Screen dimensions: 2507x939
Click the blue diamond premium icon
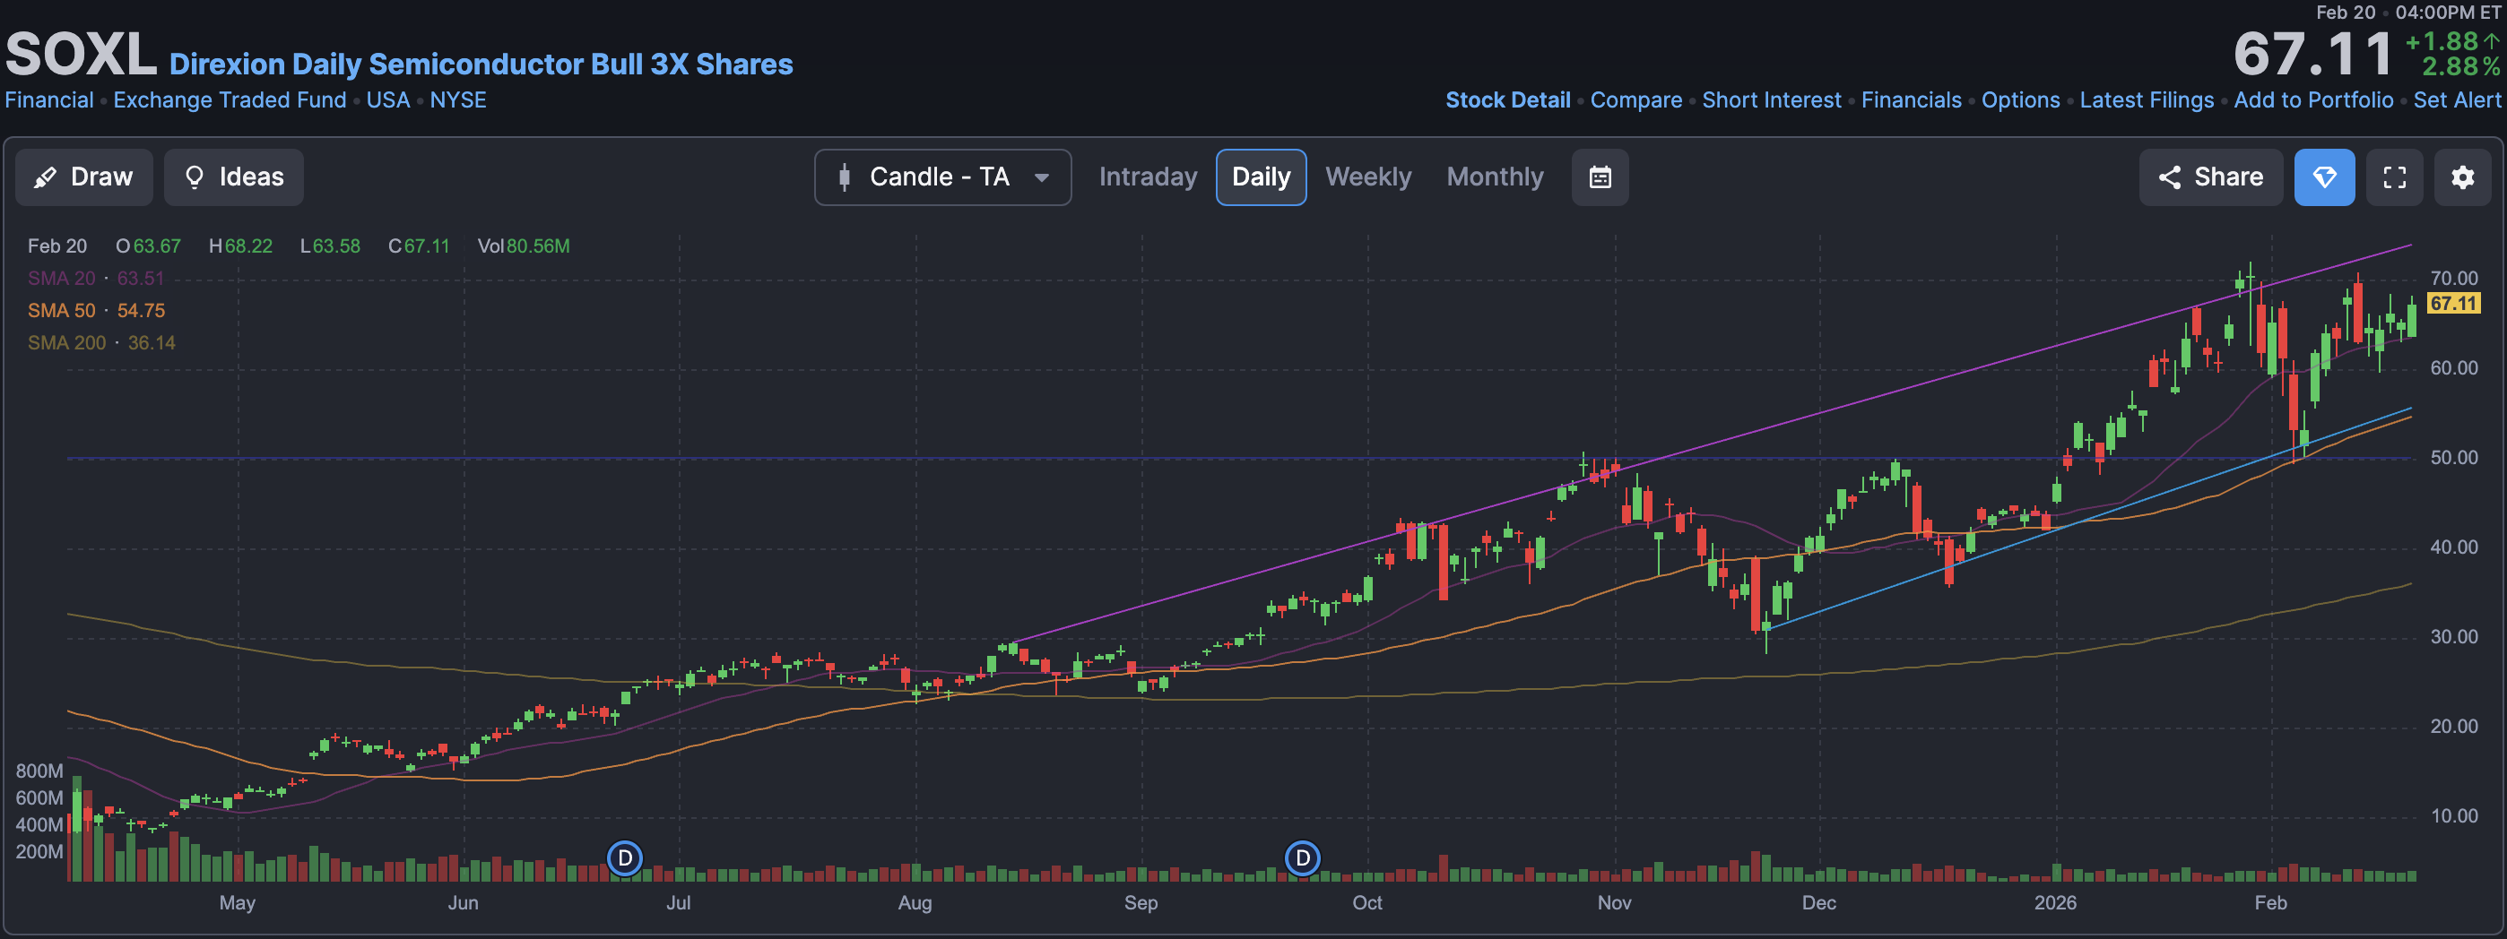click(2324, 177)
